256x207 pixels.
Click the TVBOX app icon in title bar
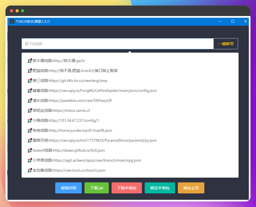(x=12, y=22)
